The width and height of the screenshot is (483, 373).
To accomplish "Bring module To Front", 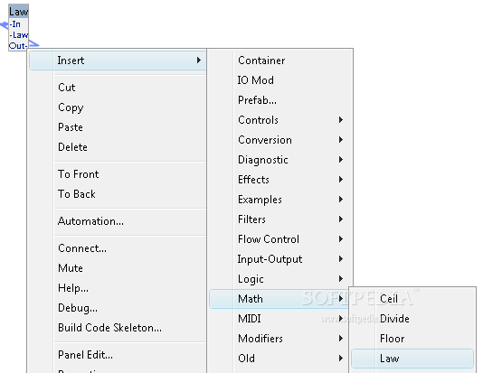I will pyautogui.click(x=118, y=174).
